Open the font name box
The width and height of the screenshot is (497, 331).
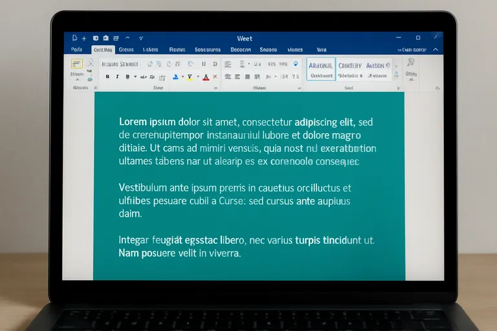(120, 64)
